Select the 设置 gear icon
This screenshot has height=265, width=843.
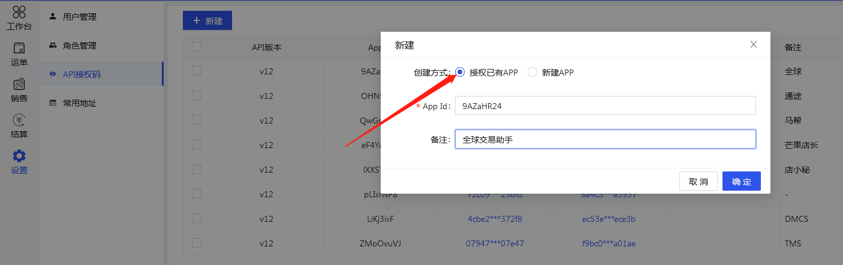(19, 161)
